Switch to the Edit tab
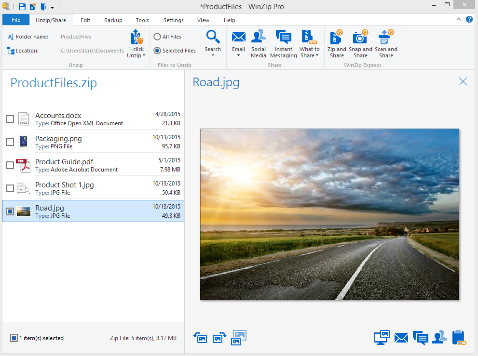The height and width of the screenshot is (356, 478). tap(85, 20)
